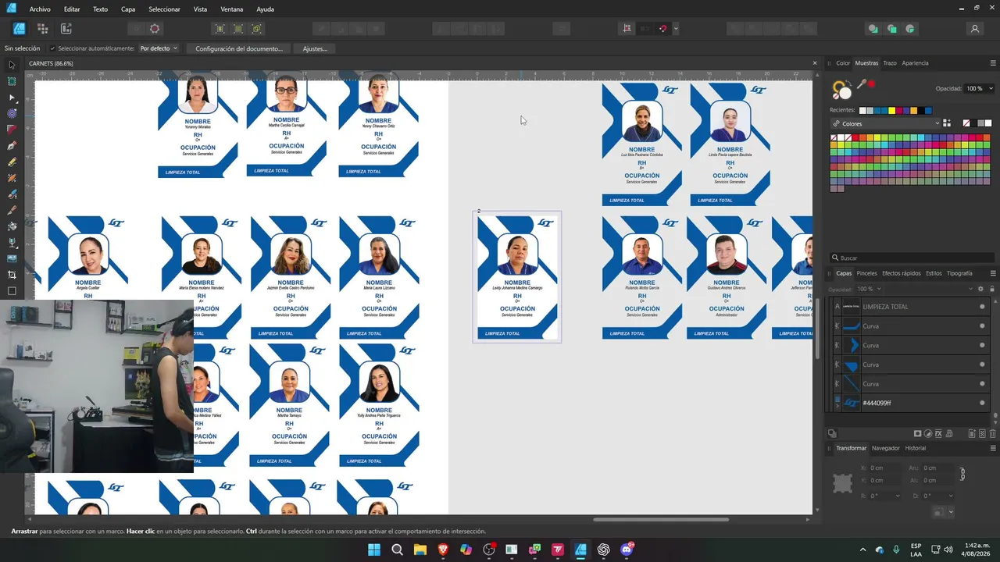Toggle the aspect ratio link in Transform

tap(962, 474)
